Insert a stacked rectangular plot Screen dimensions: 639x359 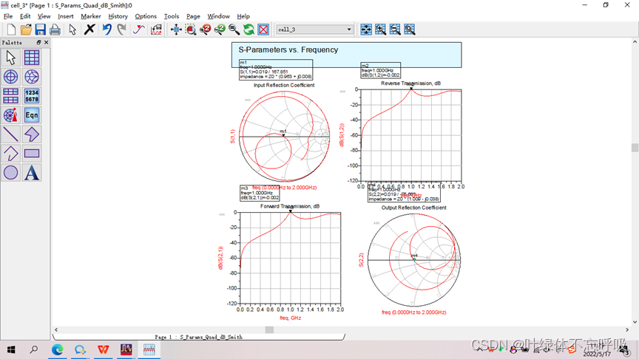point(10,95)
